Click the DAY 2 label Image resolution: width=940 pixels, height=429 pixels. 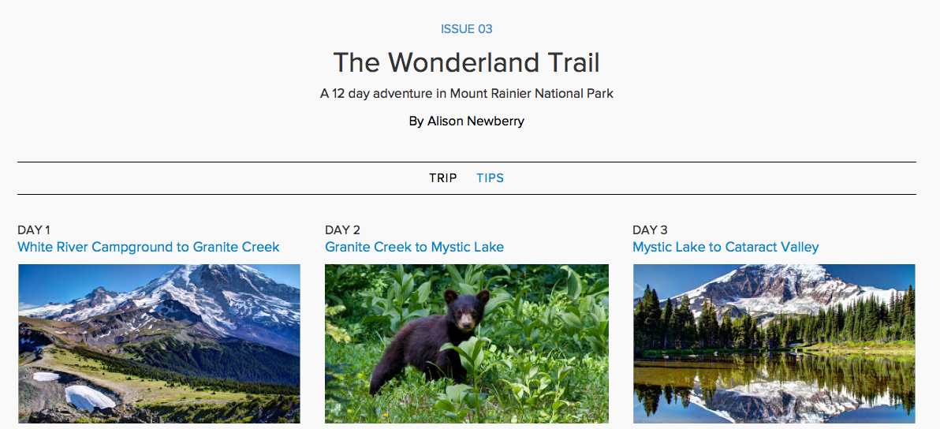pyautogui.click(x=342, y=230)
